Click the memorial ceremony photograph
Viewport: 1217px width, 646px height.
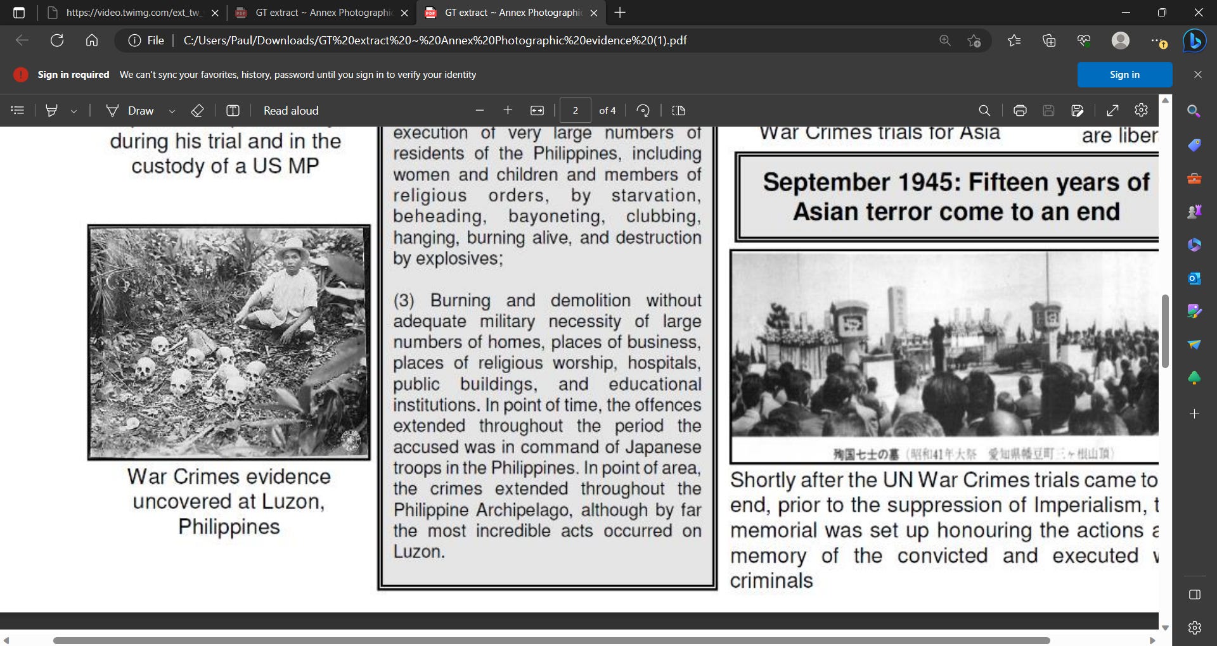tap(944, 357)
